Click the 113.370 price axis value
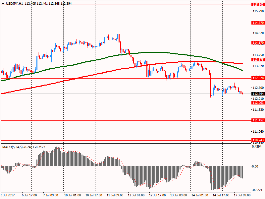 point(258,66)
